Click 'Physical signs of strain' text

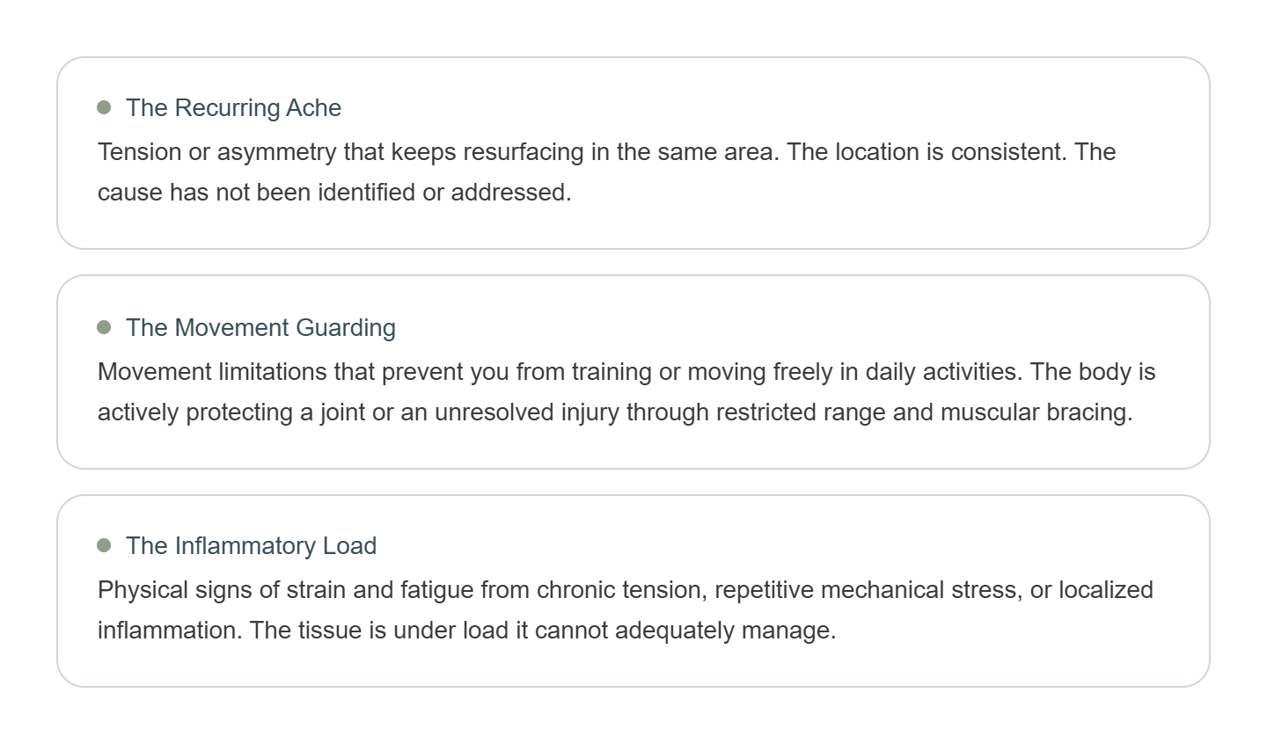pyautogui.click(x=222, y=589)
